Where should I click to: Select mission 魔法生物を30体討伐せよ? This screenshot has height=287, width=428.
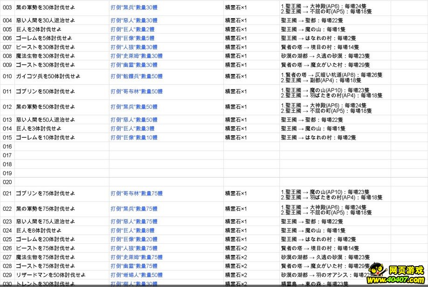coord(45,56)
